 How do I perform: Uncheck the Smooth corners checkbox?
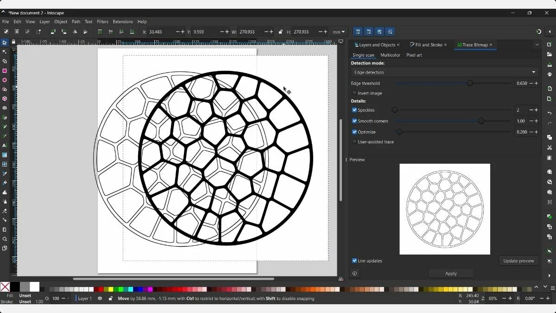(354, 121)
